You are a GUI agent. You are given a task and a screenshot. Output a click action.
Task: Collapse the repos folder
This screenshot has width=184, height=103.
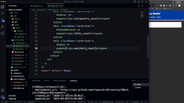coord(17,28)
